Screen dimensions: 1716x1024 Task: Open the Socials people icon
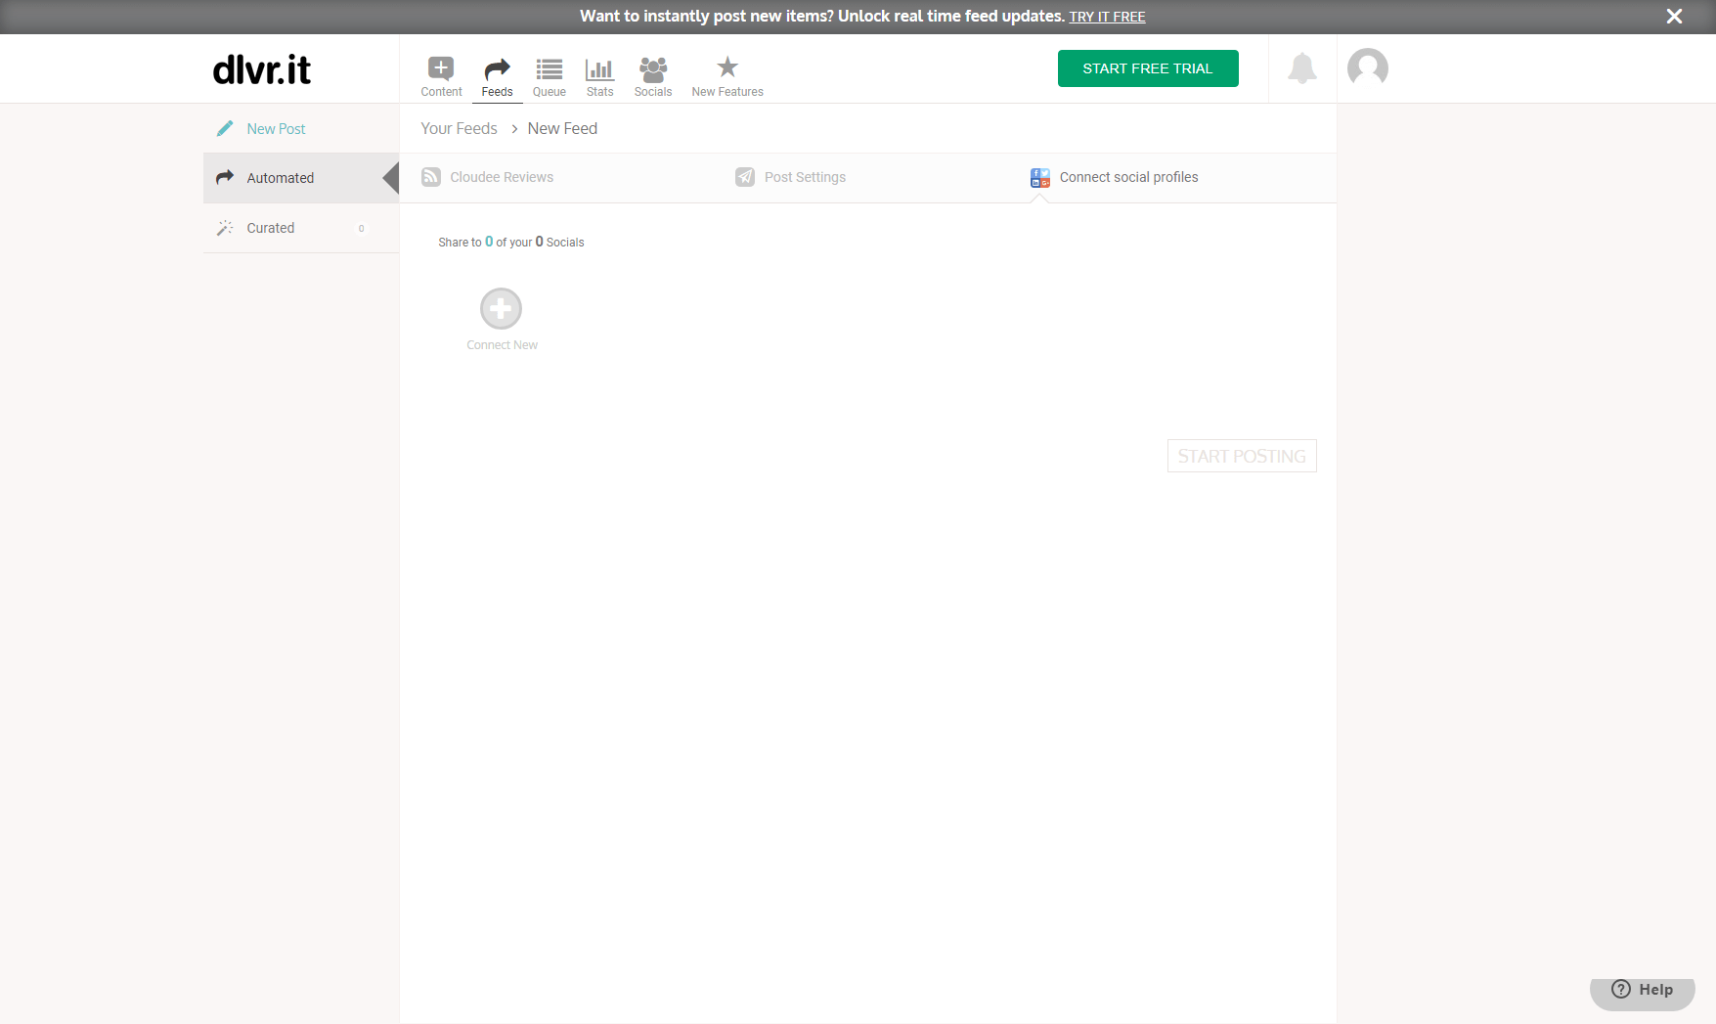click(652, 68)
